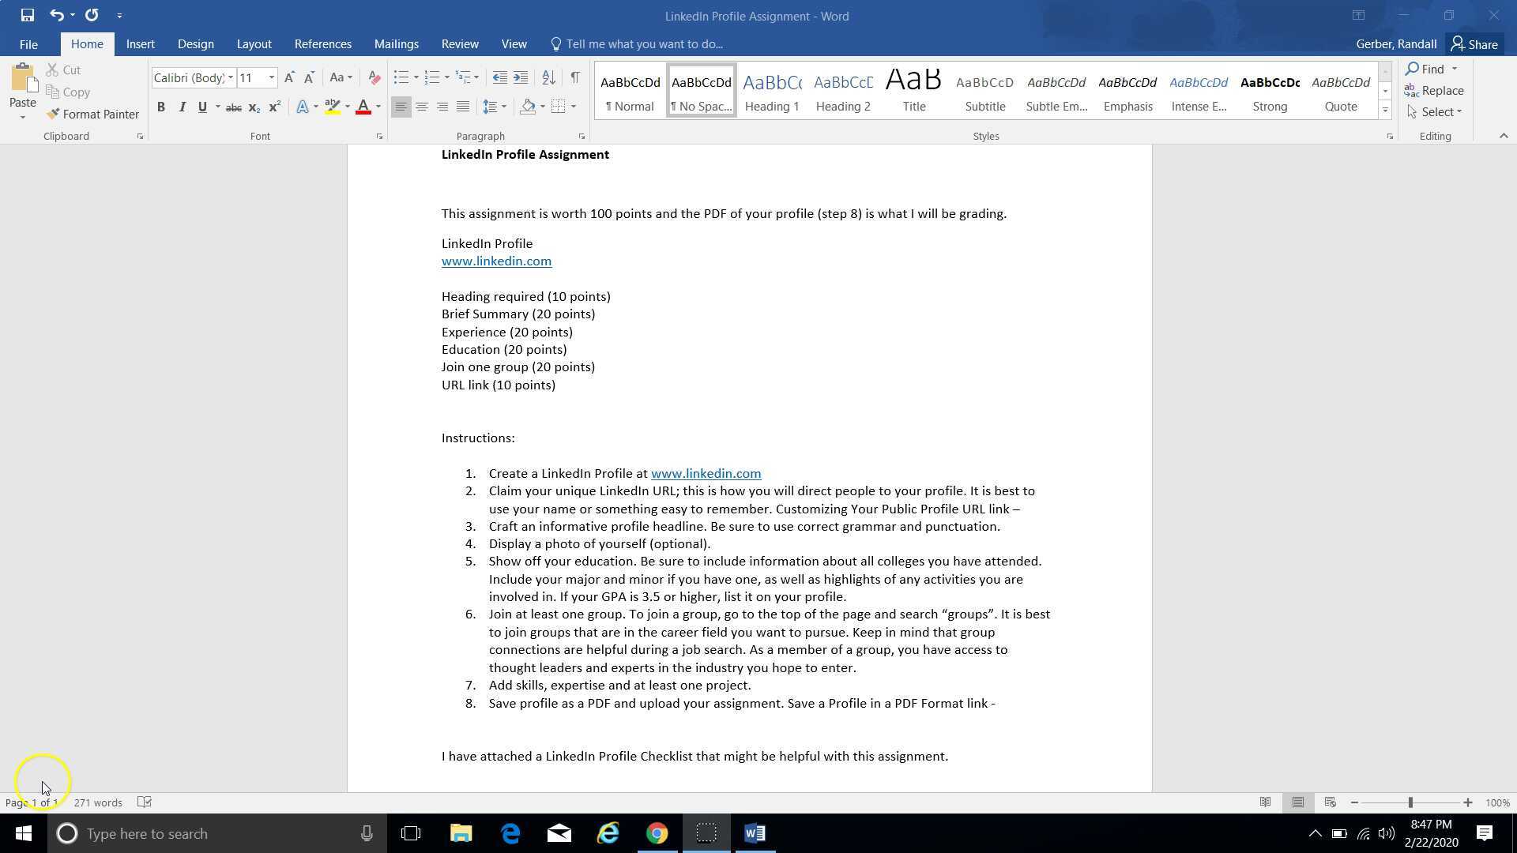Viewport: 1517px width, 853px height.
Task: Open the References tab
Action: click(322, 43)
